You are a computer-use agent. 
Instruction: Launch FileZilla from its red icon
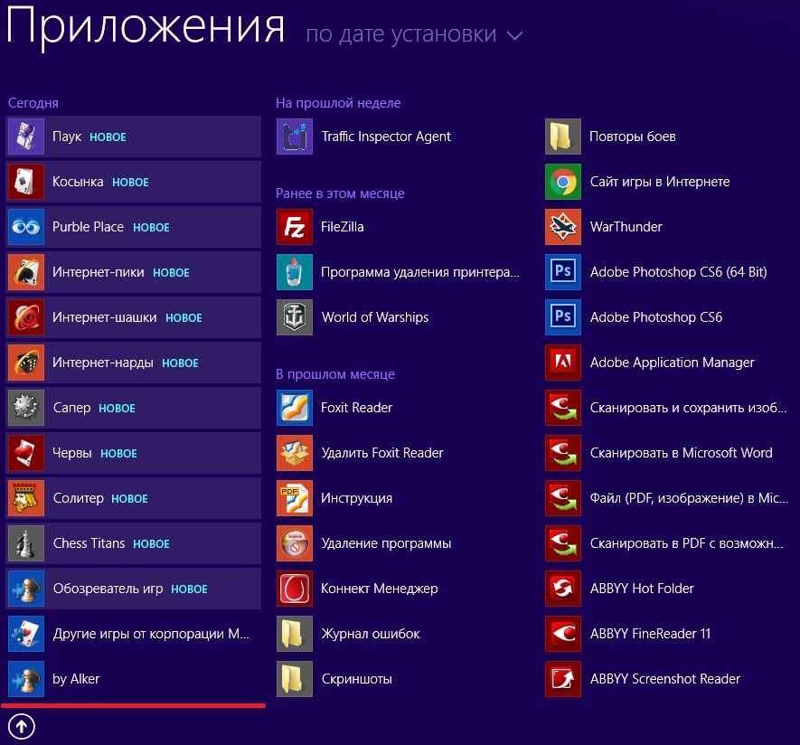[294, 227]
